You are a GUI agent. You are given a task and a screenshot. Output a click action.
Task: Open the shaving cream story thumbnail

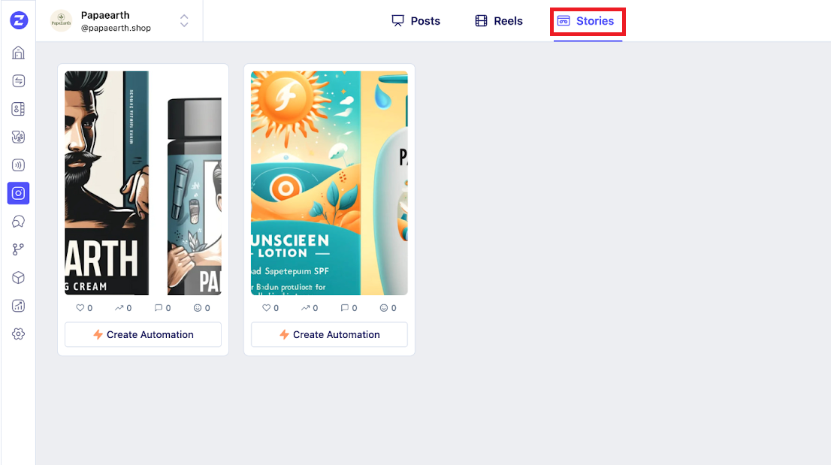[x=143, y=183]
